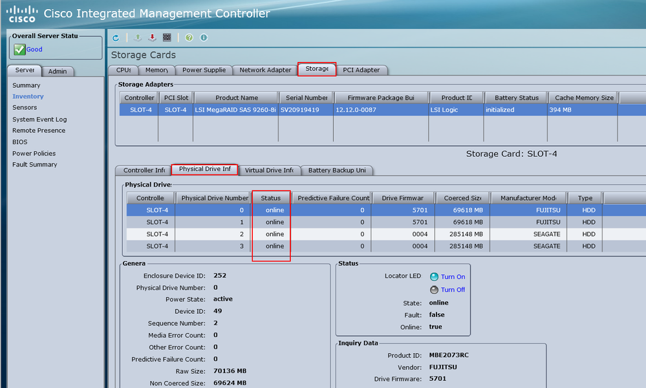Switch to the Admin tab
This screenshot has width=646, height=388.
click(x=58, y=71)
